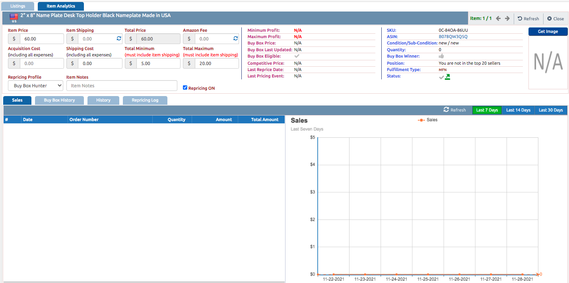Screen dimensions: 569x283
Task: Click the 11-22-2021 chart axis label
Action: [x=334, y=279]
